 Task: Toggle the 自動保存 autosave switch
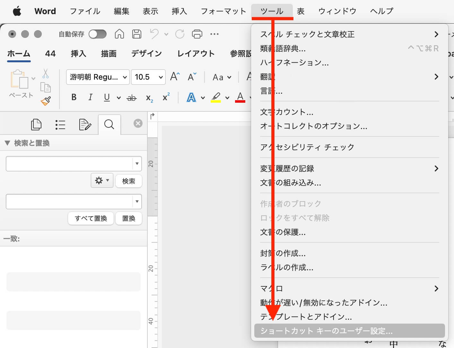point(98,34)
